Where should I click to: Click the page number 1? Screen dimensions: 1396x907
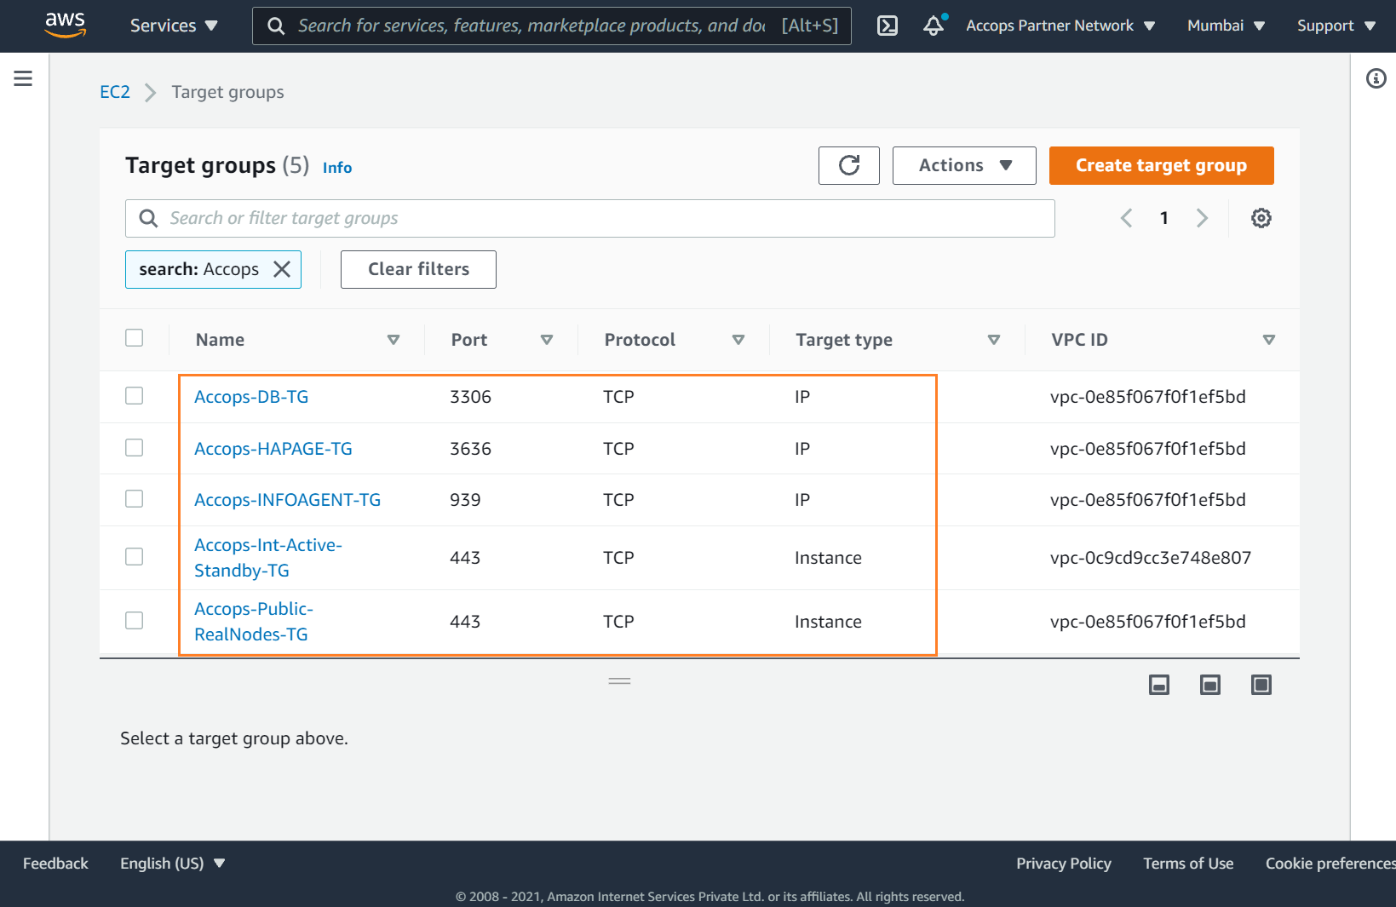tap(1163, 218)
